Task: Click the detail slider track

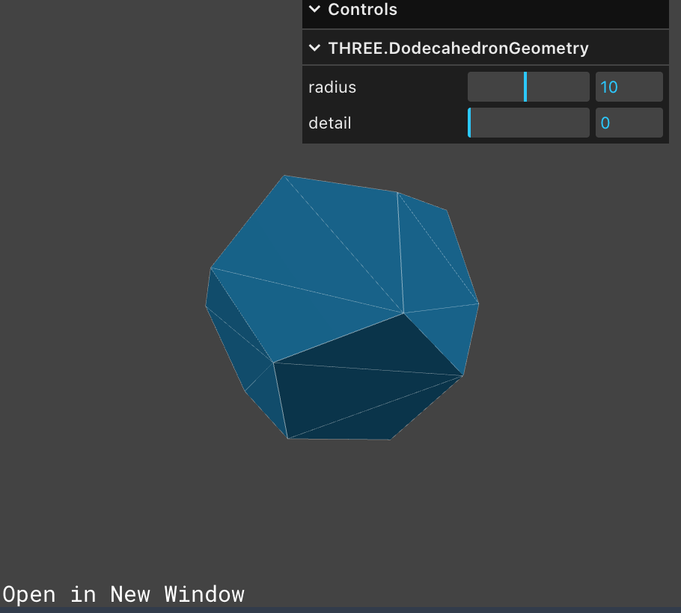Action: click(528, 123)
